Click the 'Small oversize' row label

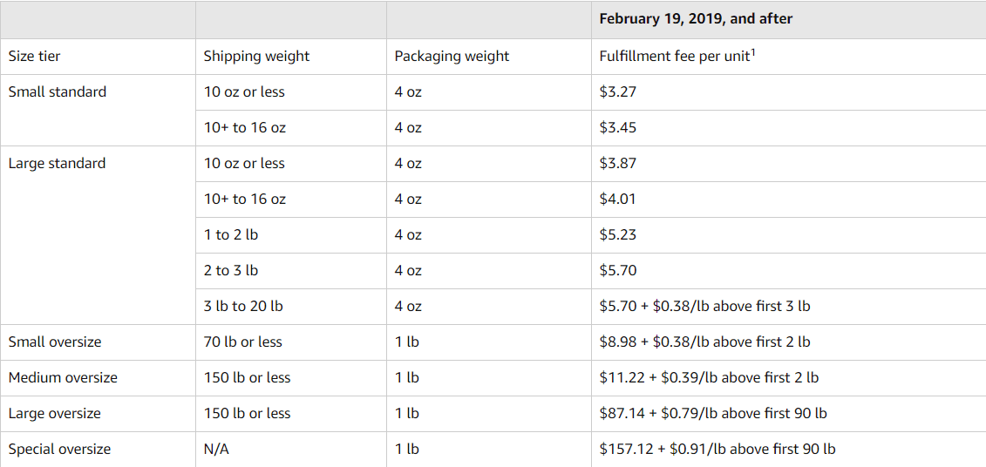(x=55, y=342)
